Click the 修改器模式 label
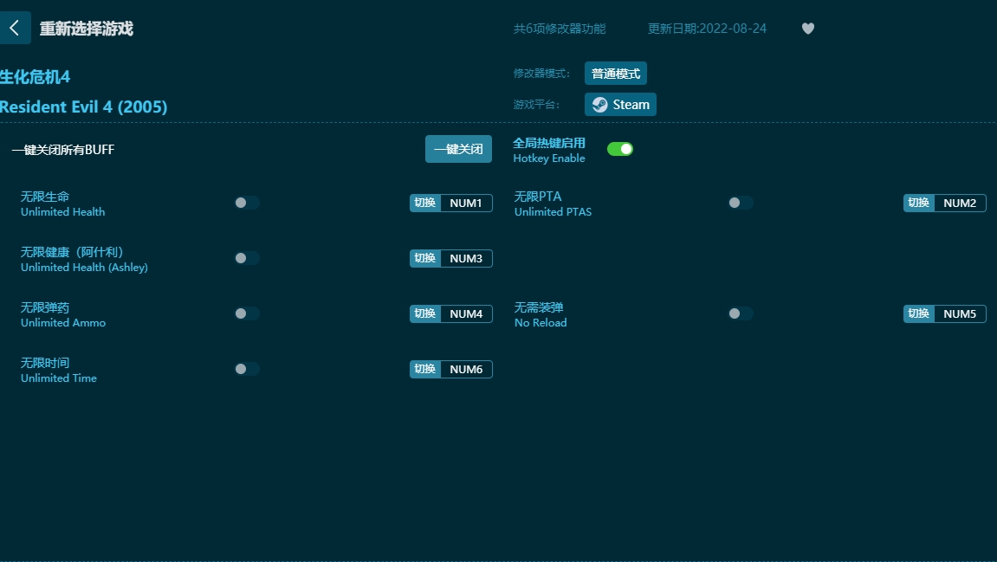The width and height of the screenshot is (997, 562). [541, 73]
